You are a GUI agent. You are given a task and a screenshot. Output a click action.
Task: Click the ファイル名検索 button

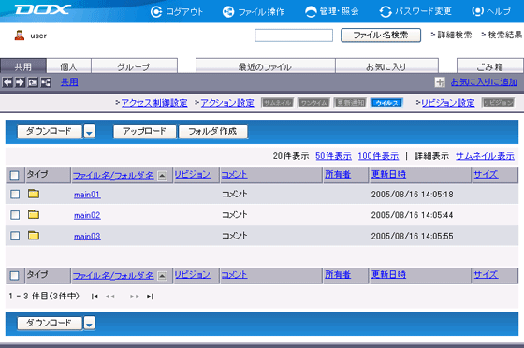tap(381, 35)
